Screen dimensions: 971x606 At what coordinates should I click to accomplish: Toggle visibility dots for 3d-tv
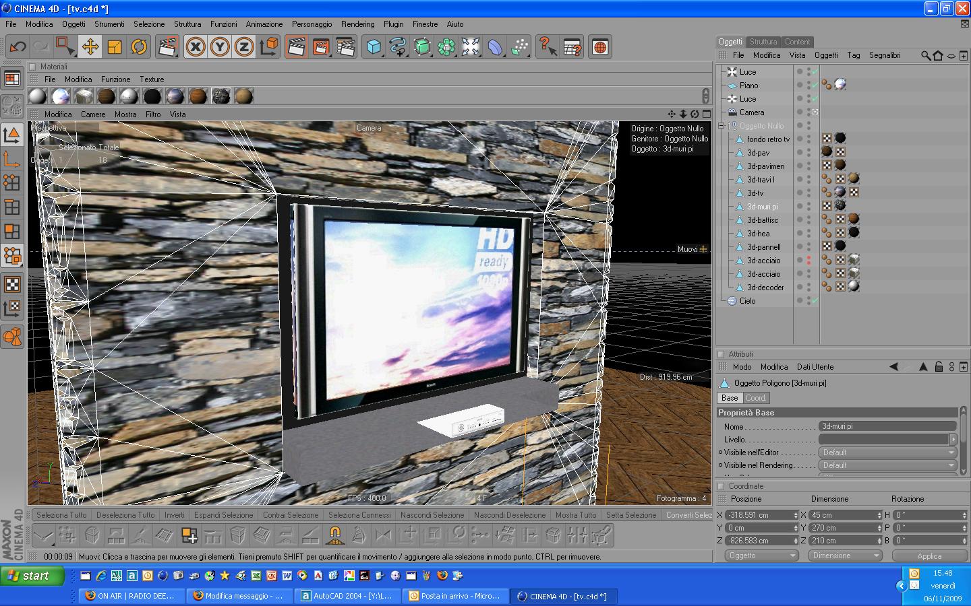[808, 193]
